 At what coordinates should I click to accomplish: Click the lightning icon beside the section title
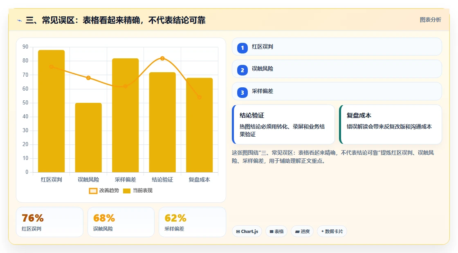click(20, 20)
